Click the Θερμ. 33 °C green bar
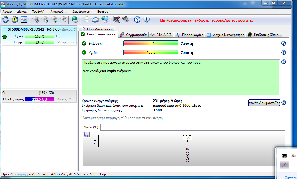This screenshot has width=297, height=179. click(x=39, y=42)
